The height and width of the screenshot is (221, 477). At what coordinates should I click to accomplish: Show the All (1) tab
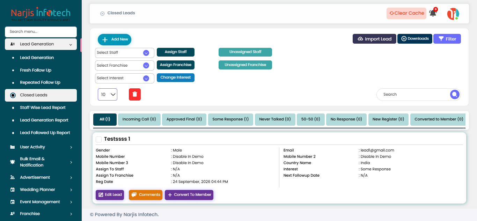105,119
